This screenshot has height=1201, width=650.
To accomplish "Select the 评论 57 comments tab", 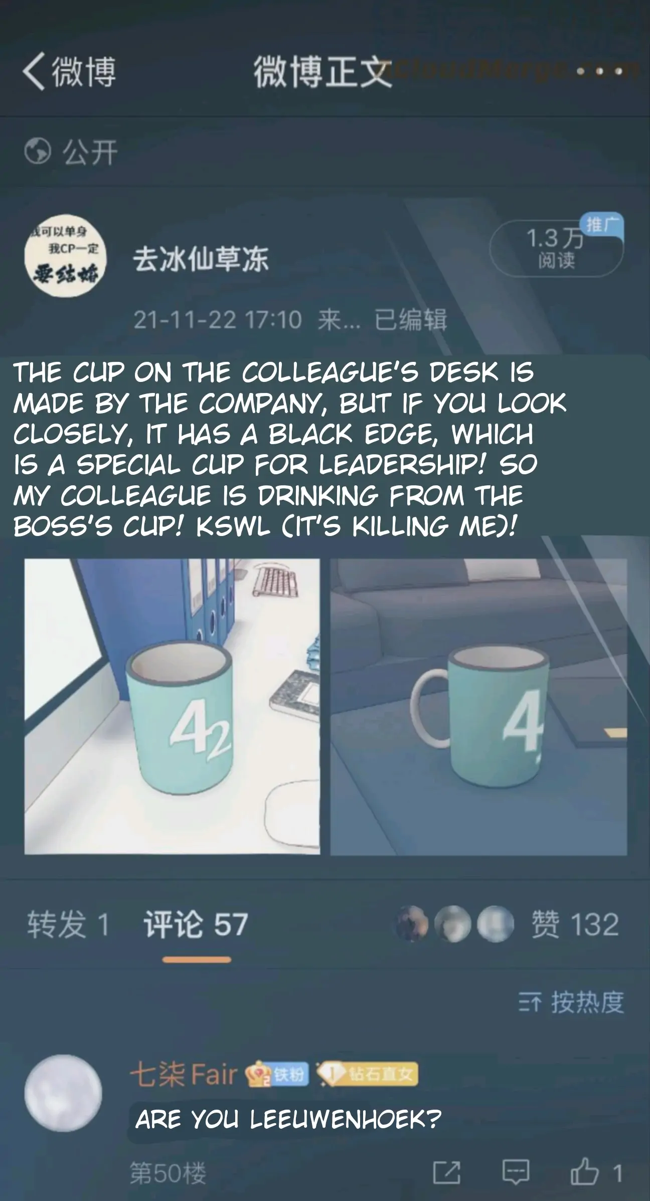I will coord(196,923).
